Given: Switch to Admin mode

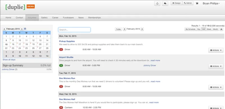Looking at the screenshot, I should tap(188, 3).
